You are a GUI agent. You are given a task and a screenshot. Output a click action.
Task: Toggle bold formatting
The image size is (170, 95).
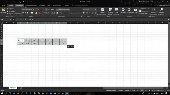coord(23,13)
